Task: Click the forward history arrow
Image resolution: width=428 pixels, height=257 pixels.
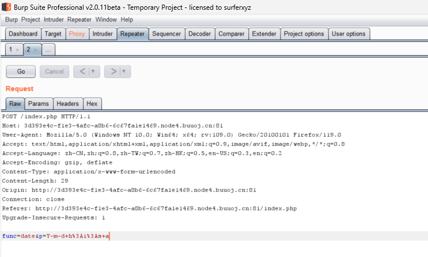Action: pos(114,72)
